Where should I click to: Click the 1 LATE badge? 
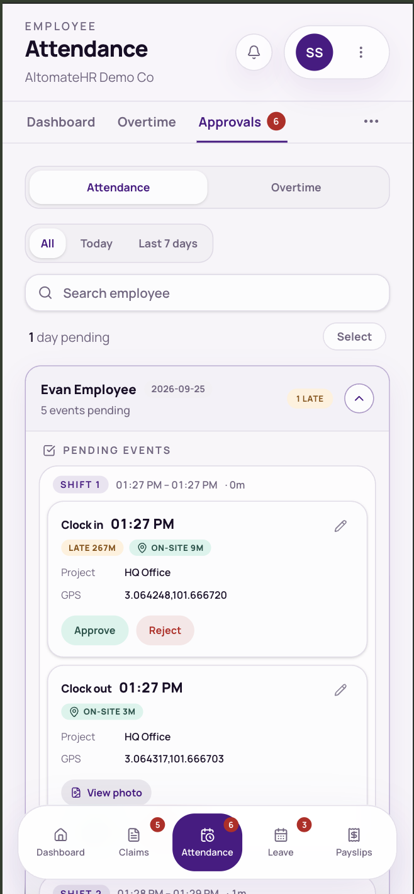click(310, 399)
